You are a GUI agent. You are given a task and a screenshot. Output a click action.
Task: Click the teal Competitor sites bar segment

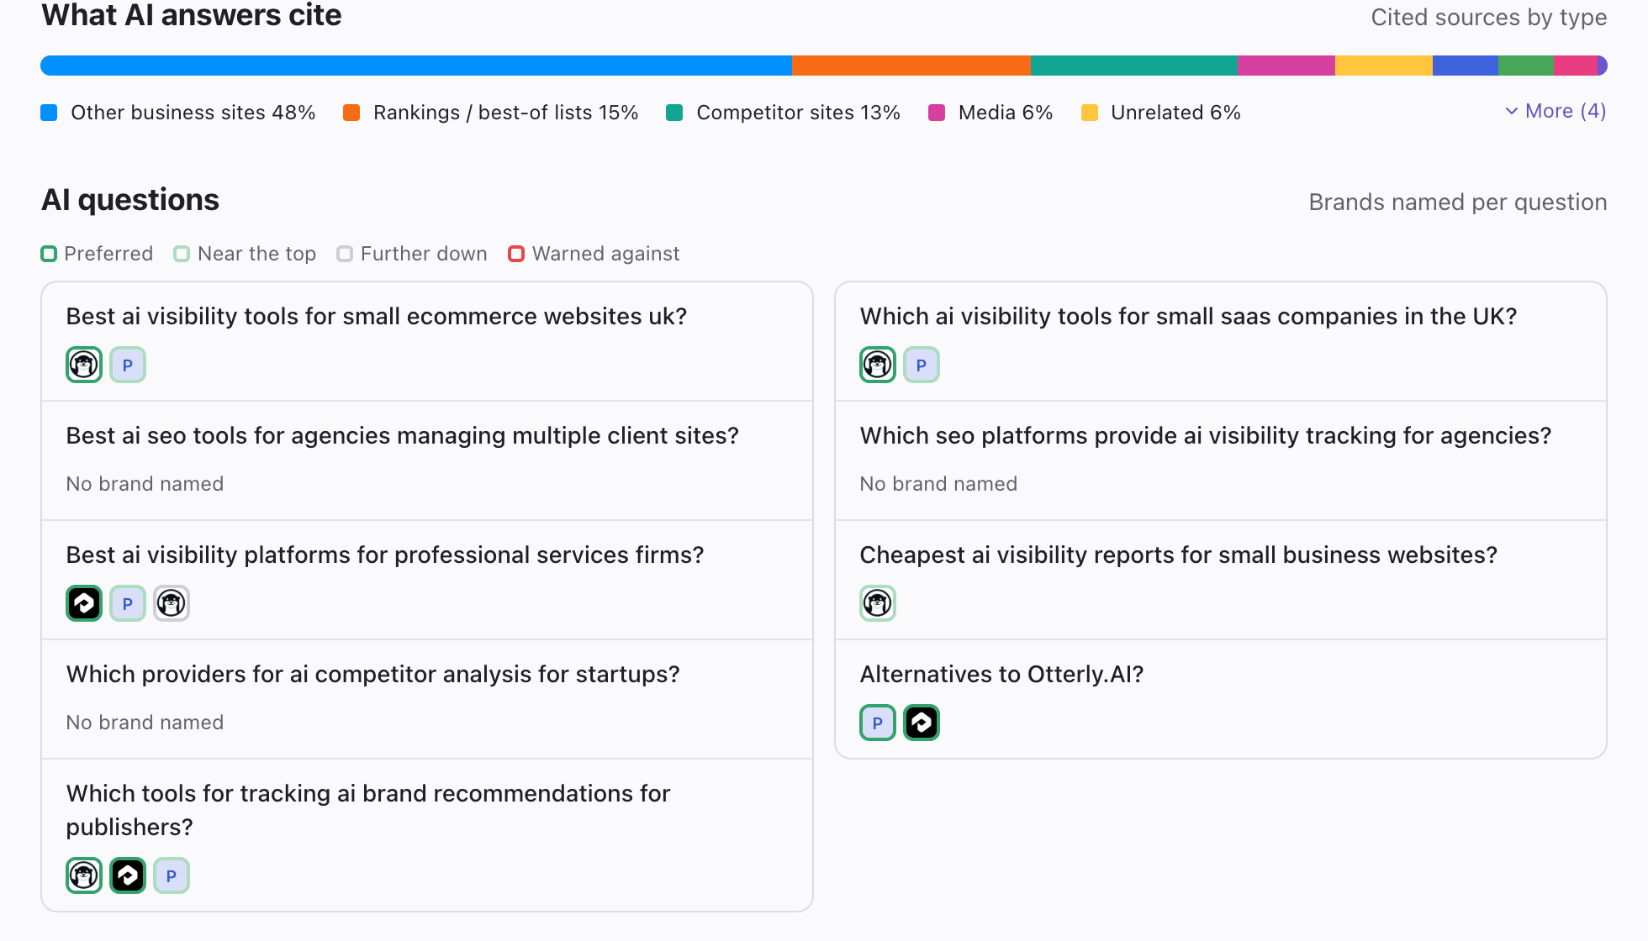point(1134,66)
